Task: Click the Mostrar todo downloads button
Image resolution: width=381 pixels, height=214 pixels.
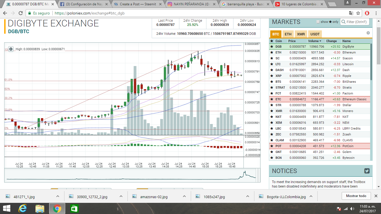Action: coord(356,196)
